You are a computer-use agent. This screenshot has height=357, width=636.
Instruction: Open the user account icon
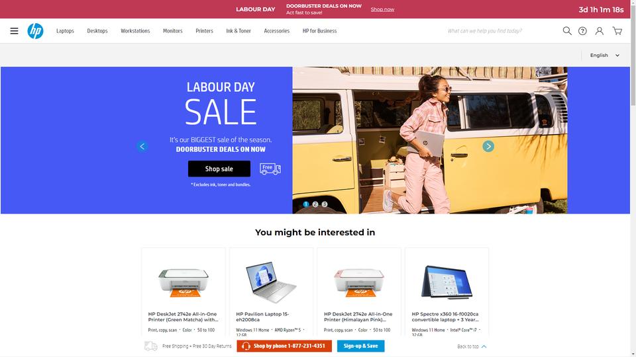coord(599,31)
